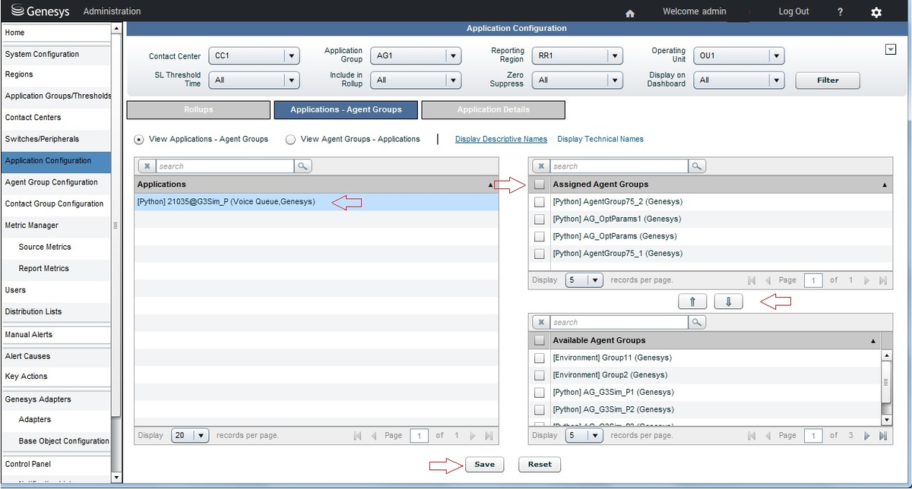Click the Assigned Agent Groups search magnifier

[697, 166]
